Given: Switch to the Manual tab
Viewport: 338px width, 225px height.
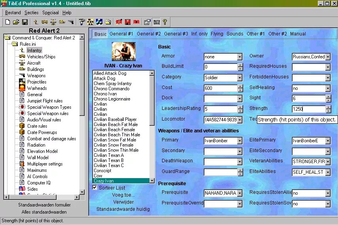Looking at the screenshot, I should pos(298,34).
